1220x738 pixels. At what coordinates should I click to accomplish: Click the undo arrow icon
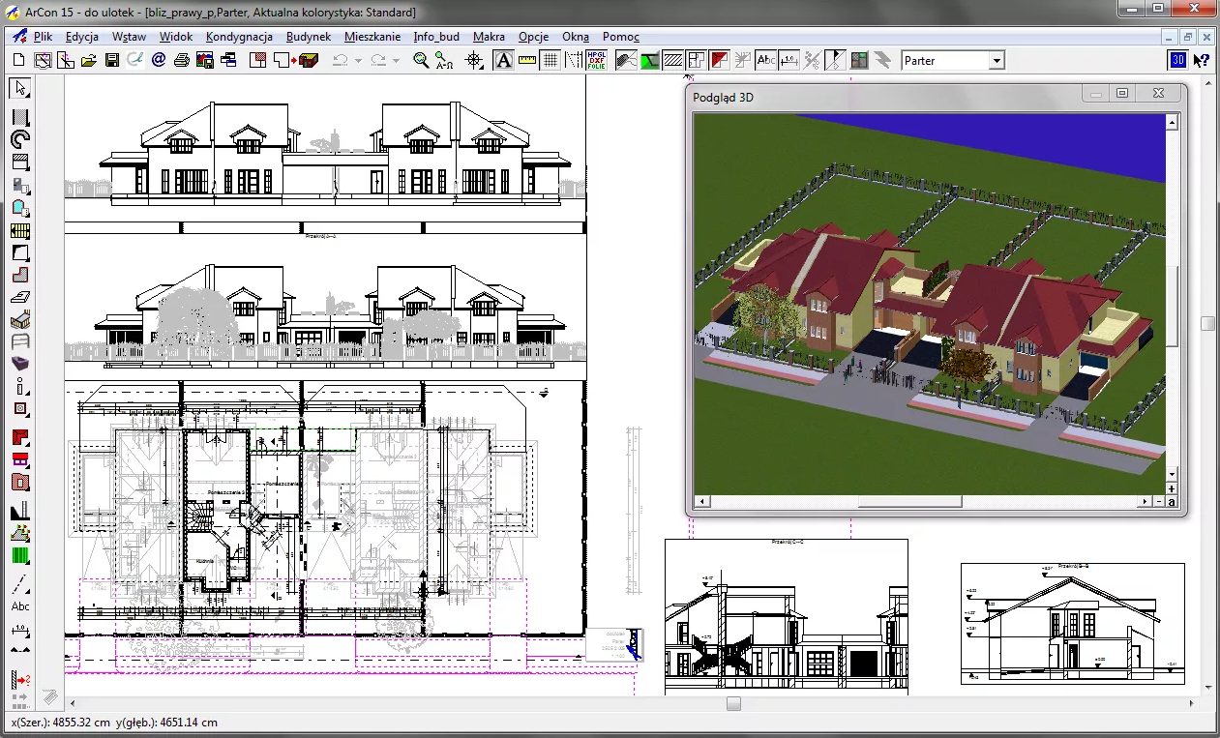pos(341,60)
